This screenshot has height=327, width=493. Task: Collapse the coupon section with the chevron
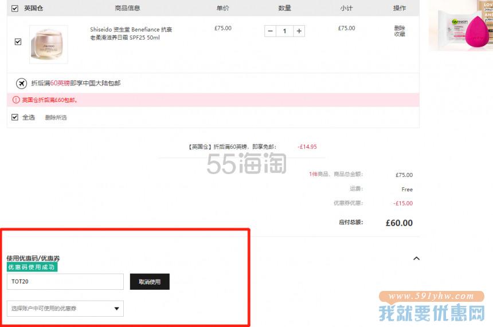pyautogui.click(x=416, y=258)
